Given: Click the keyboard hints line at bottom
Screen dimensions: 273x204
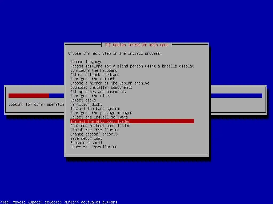Looking at the screenshot, I should 59,202.
